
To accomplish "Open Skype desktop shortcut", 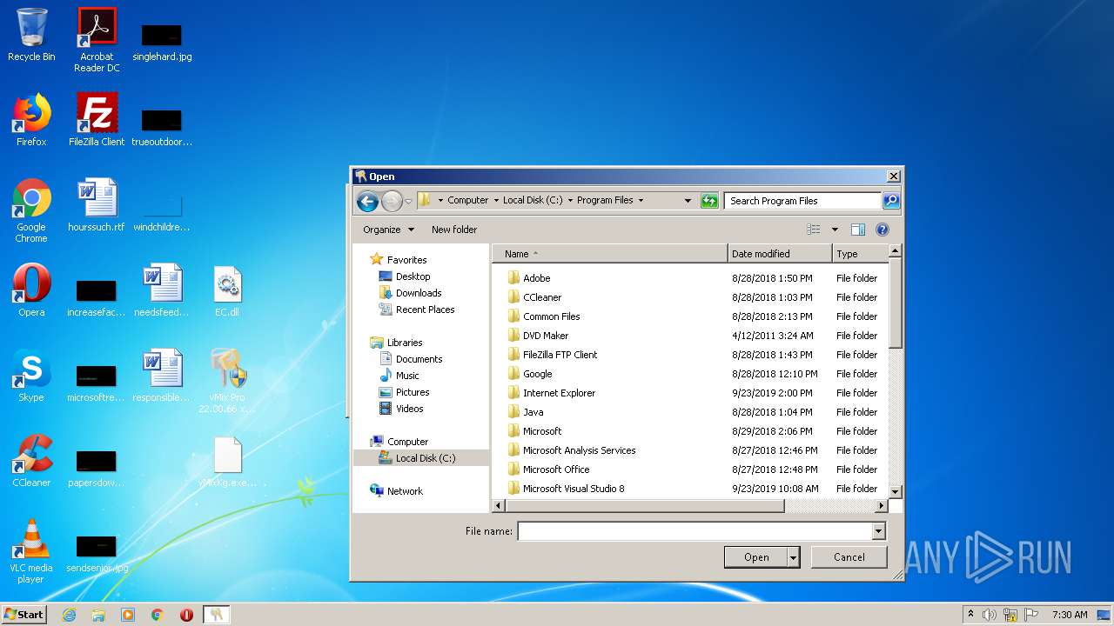I will (31, 376).
